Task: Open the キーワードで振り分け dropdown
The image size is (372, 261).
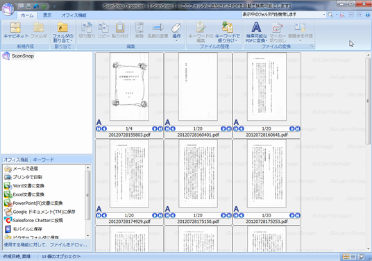Action: (x=227, y=32)
